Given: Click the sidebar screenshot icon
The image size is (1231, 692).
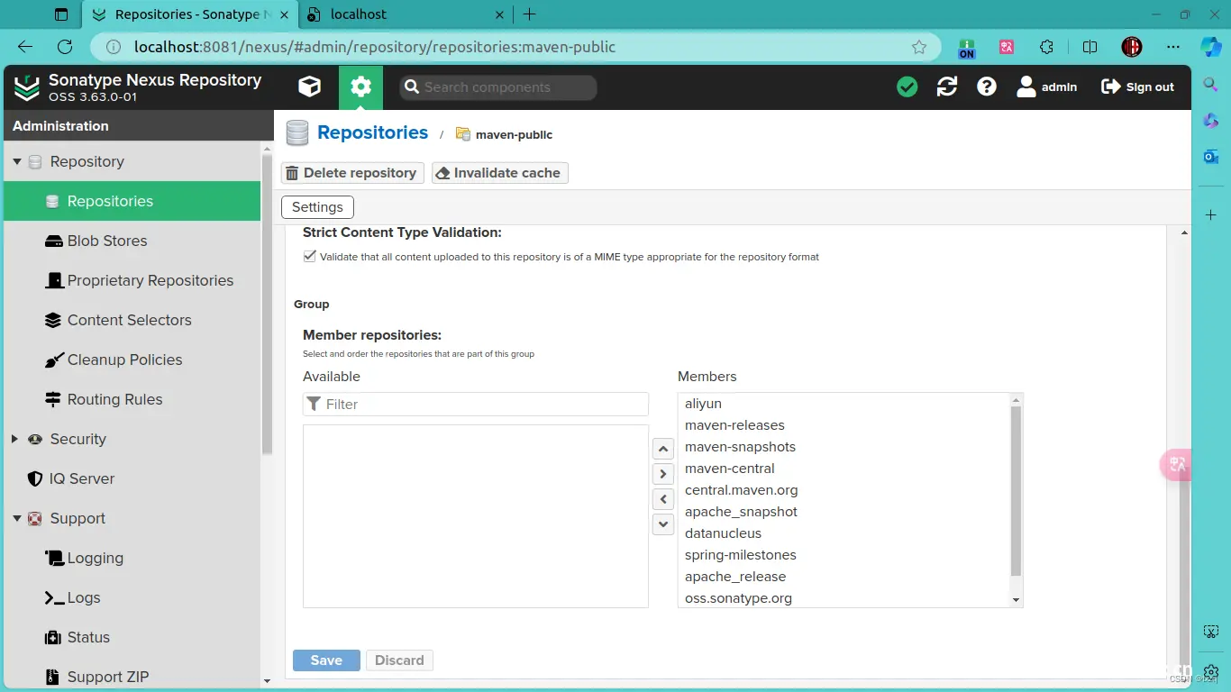Looking at the screenshot, I should tap(1211, 633).
